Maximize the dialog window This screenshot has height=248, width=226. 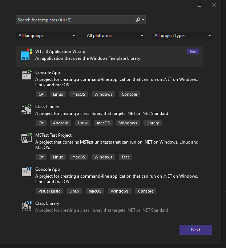tap(199, 5)
